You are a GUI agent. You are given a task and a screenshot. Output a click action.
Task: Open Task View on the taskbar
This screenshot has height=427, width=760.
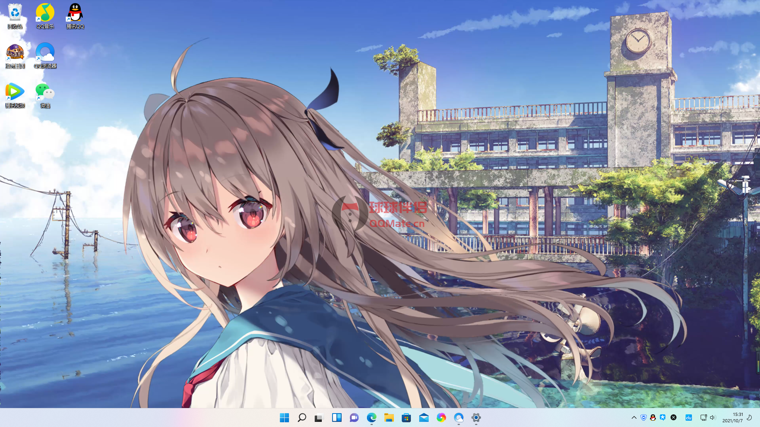coord(319,418)
